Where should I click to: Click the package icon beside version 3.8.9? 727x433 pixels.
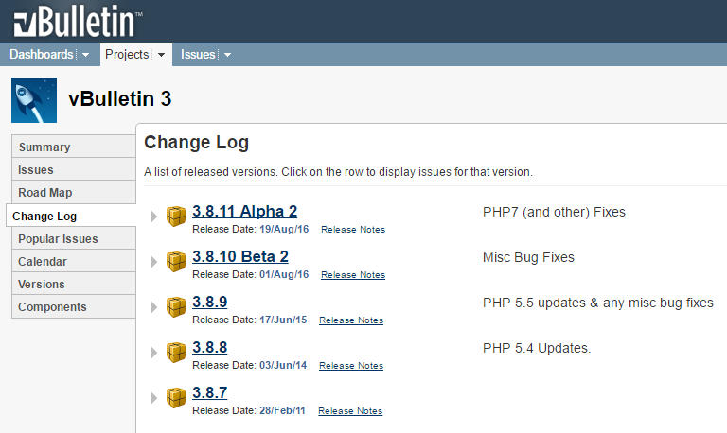click(176, 307)
